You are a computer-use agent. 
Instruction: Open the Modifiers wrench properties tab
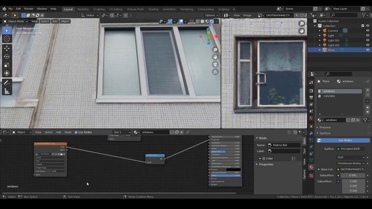(x=312, y=133)
